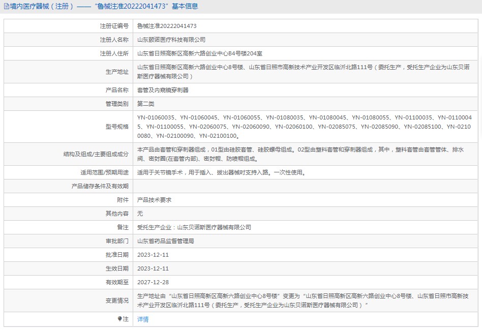Viewport: 482px width, 330px height.
Task: Select production address text starting 山东省日照高新区高新六路创业中心8号楼
Action: pyautogui.click(x=304, y=72)
